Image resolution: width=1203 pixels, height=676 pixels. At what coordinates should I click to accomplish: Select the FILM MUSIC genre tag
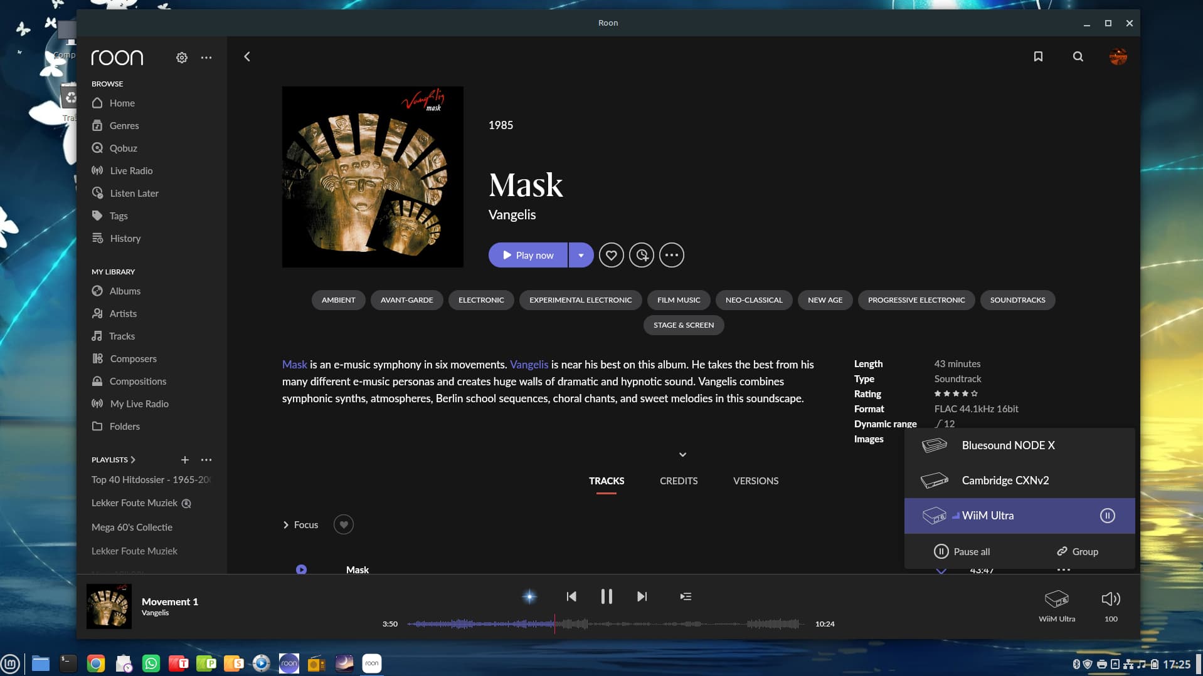pos(679,300)
